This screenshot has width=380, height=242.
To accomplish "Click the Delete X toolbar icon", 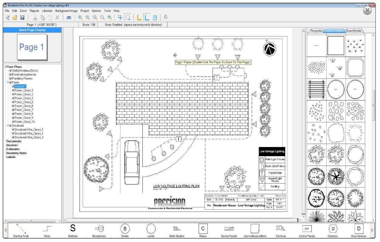I will [57, 18].
